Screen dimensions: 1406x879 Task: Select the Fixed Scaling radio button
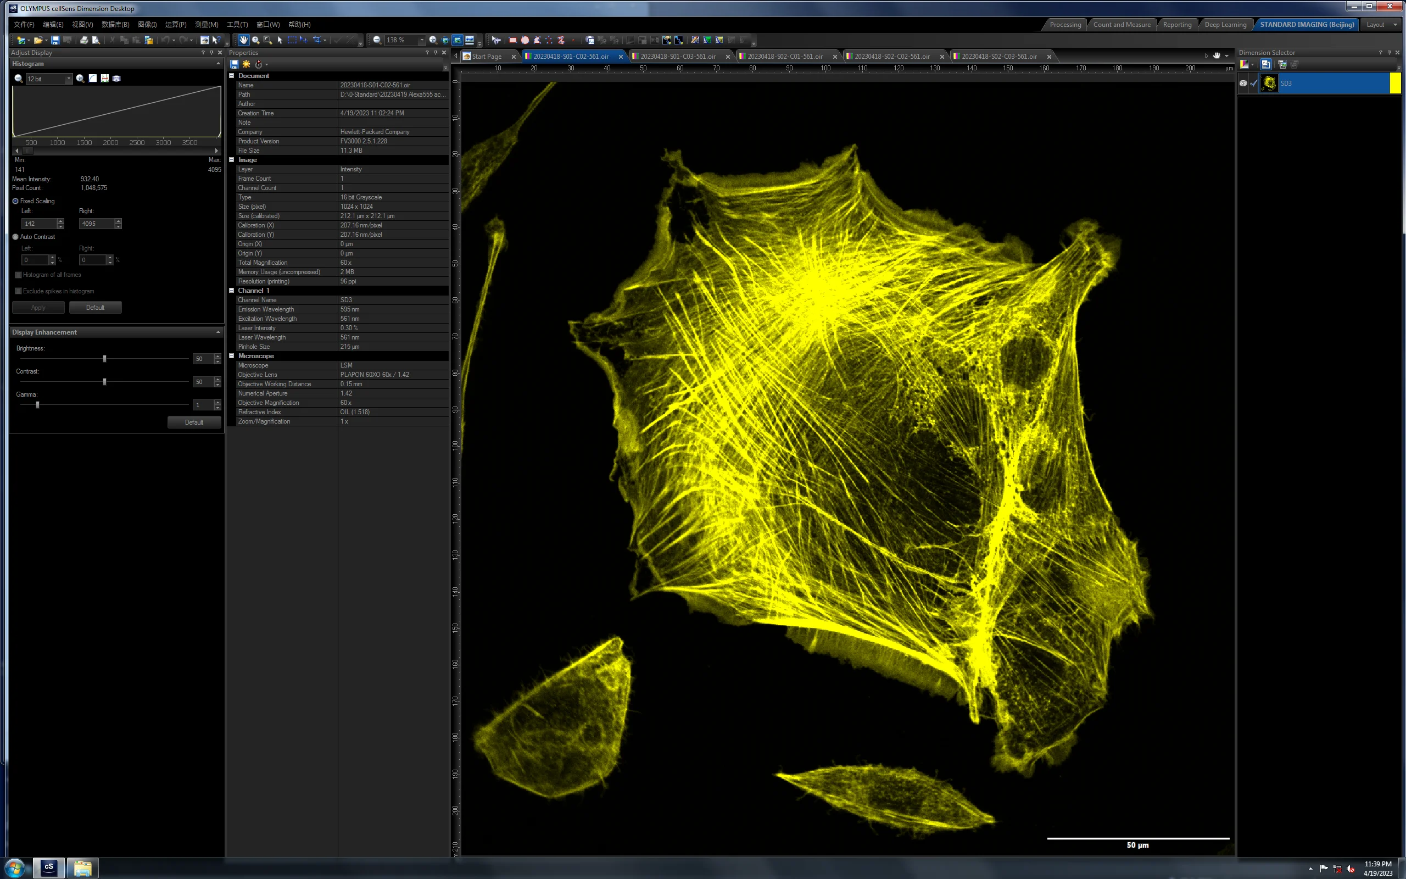click(16, 201)
